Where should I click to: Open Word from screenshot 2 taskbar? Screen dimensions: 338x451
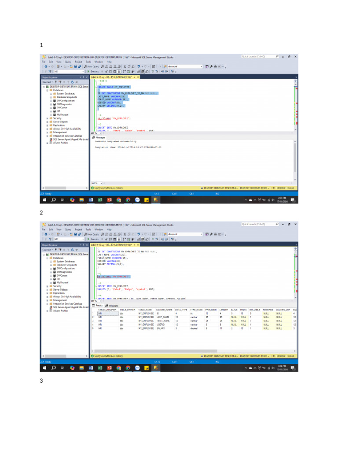(x=91, y=368)
